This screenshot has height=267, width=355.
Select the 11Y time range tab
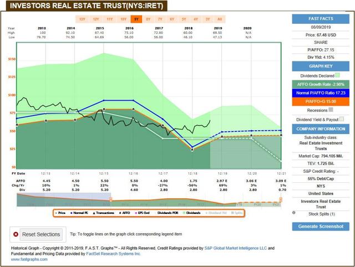tap(110, 19)
